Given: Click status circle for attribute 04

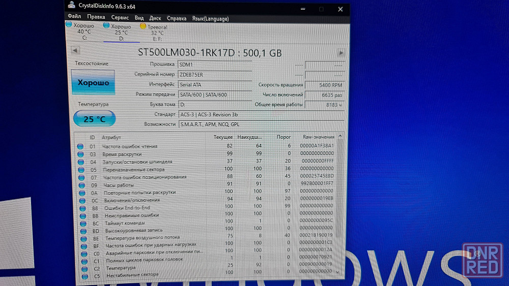Looking at the screenshot, I should pos(81,162).
